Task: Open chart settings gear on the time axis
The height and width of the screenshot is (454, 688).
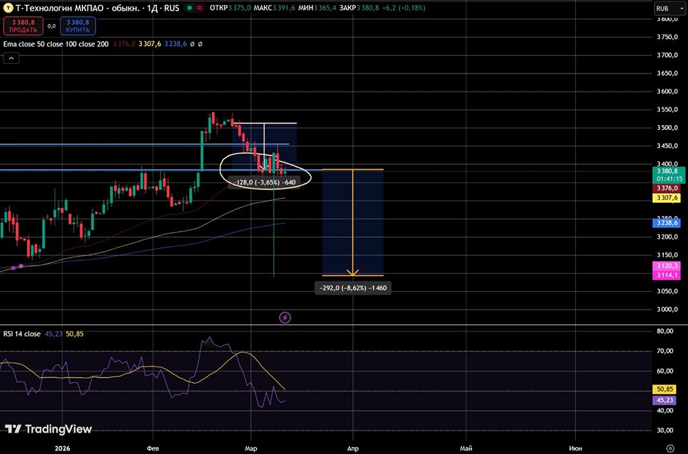Action: tap(670, 448)
